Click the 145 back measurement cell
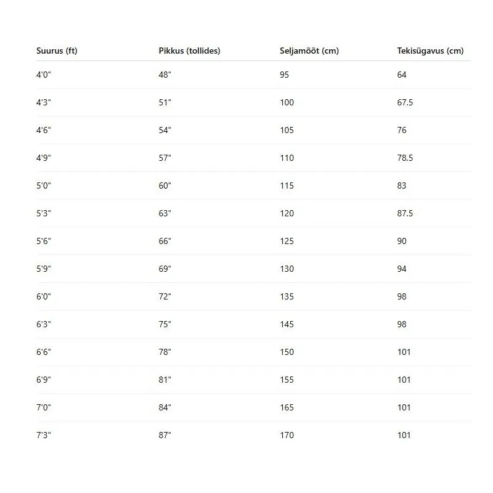Image resolution: width=493 pixels, height=493 pixels. click(x=287, y=324)
